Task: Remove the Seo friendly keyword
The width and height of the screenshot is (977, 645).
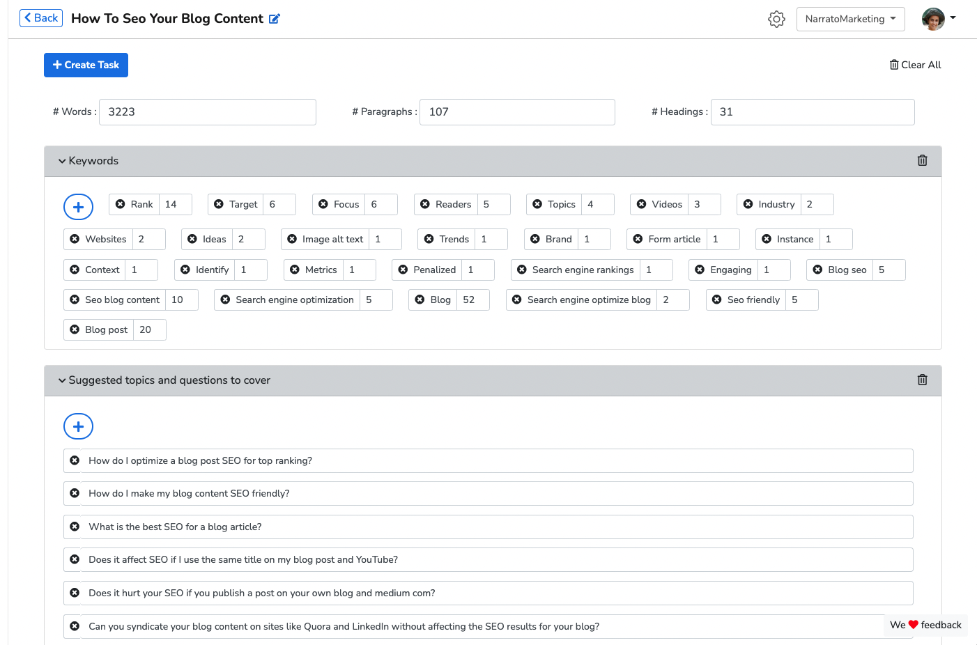Action: click(x=717, y=300)
